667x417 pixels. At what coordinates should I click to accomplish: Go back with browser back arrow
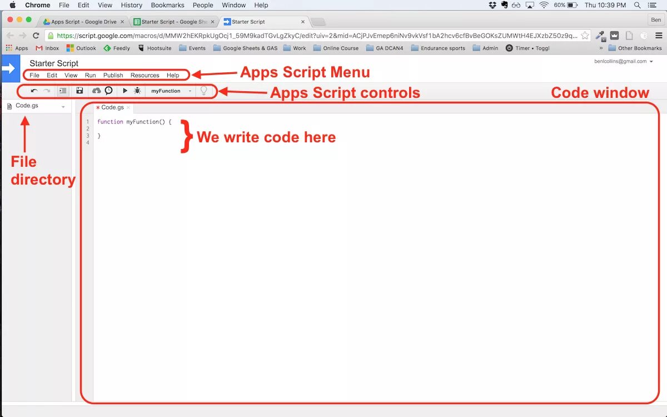10,35
